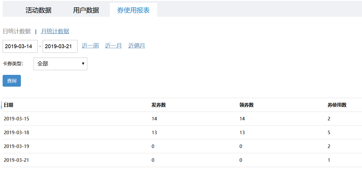Apply the 近俩月 date range shortcut

[136, 46]
